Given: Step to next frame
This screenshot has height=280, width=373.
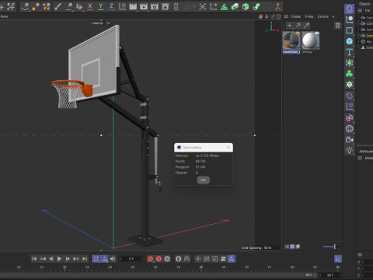Looking at the screenshot, I should [x=68, y=259].
